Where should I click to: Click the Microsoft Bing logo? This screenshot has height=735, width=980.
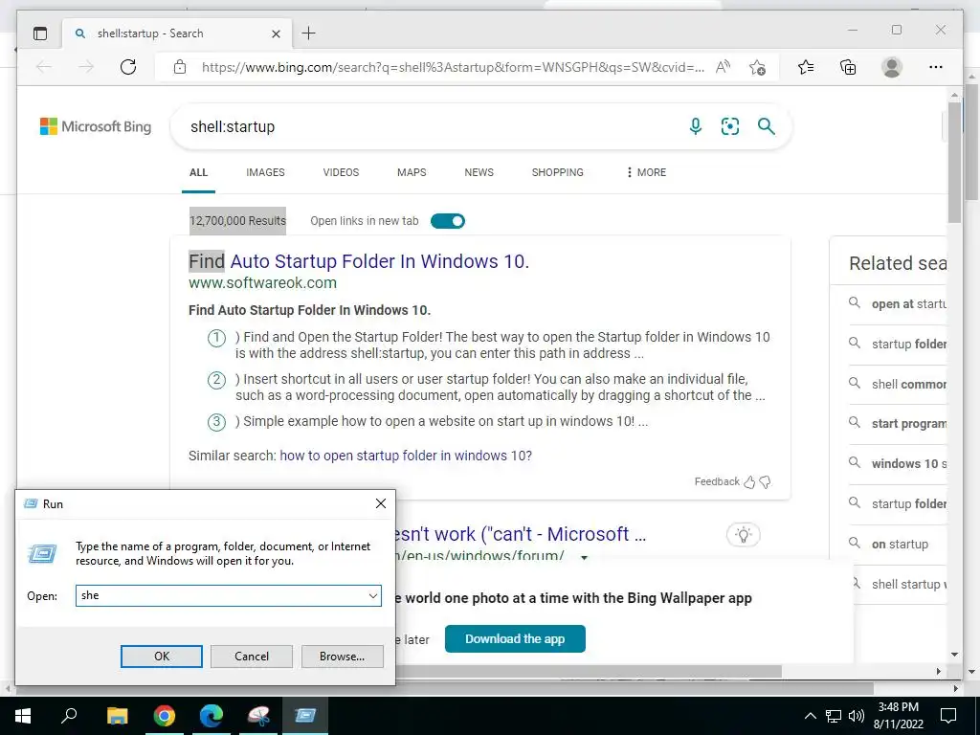click(x=96, y=126)
